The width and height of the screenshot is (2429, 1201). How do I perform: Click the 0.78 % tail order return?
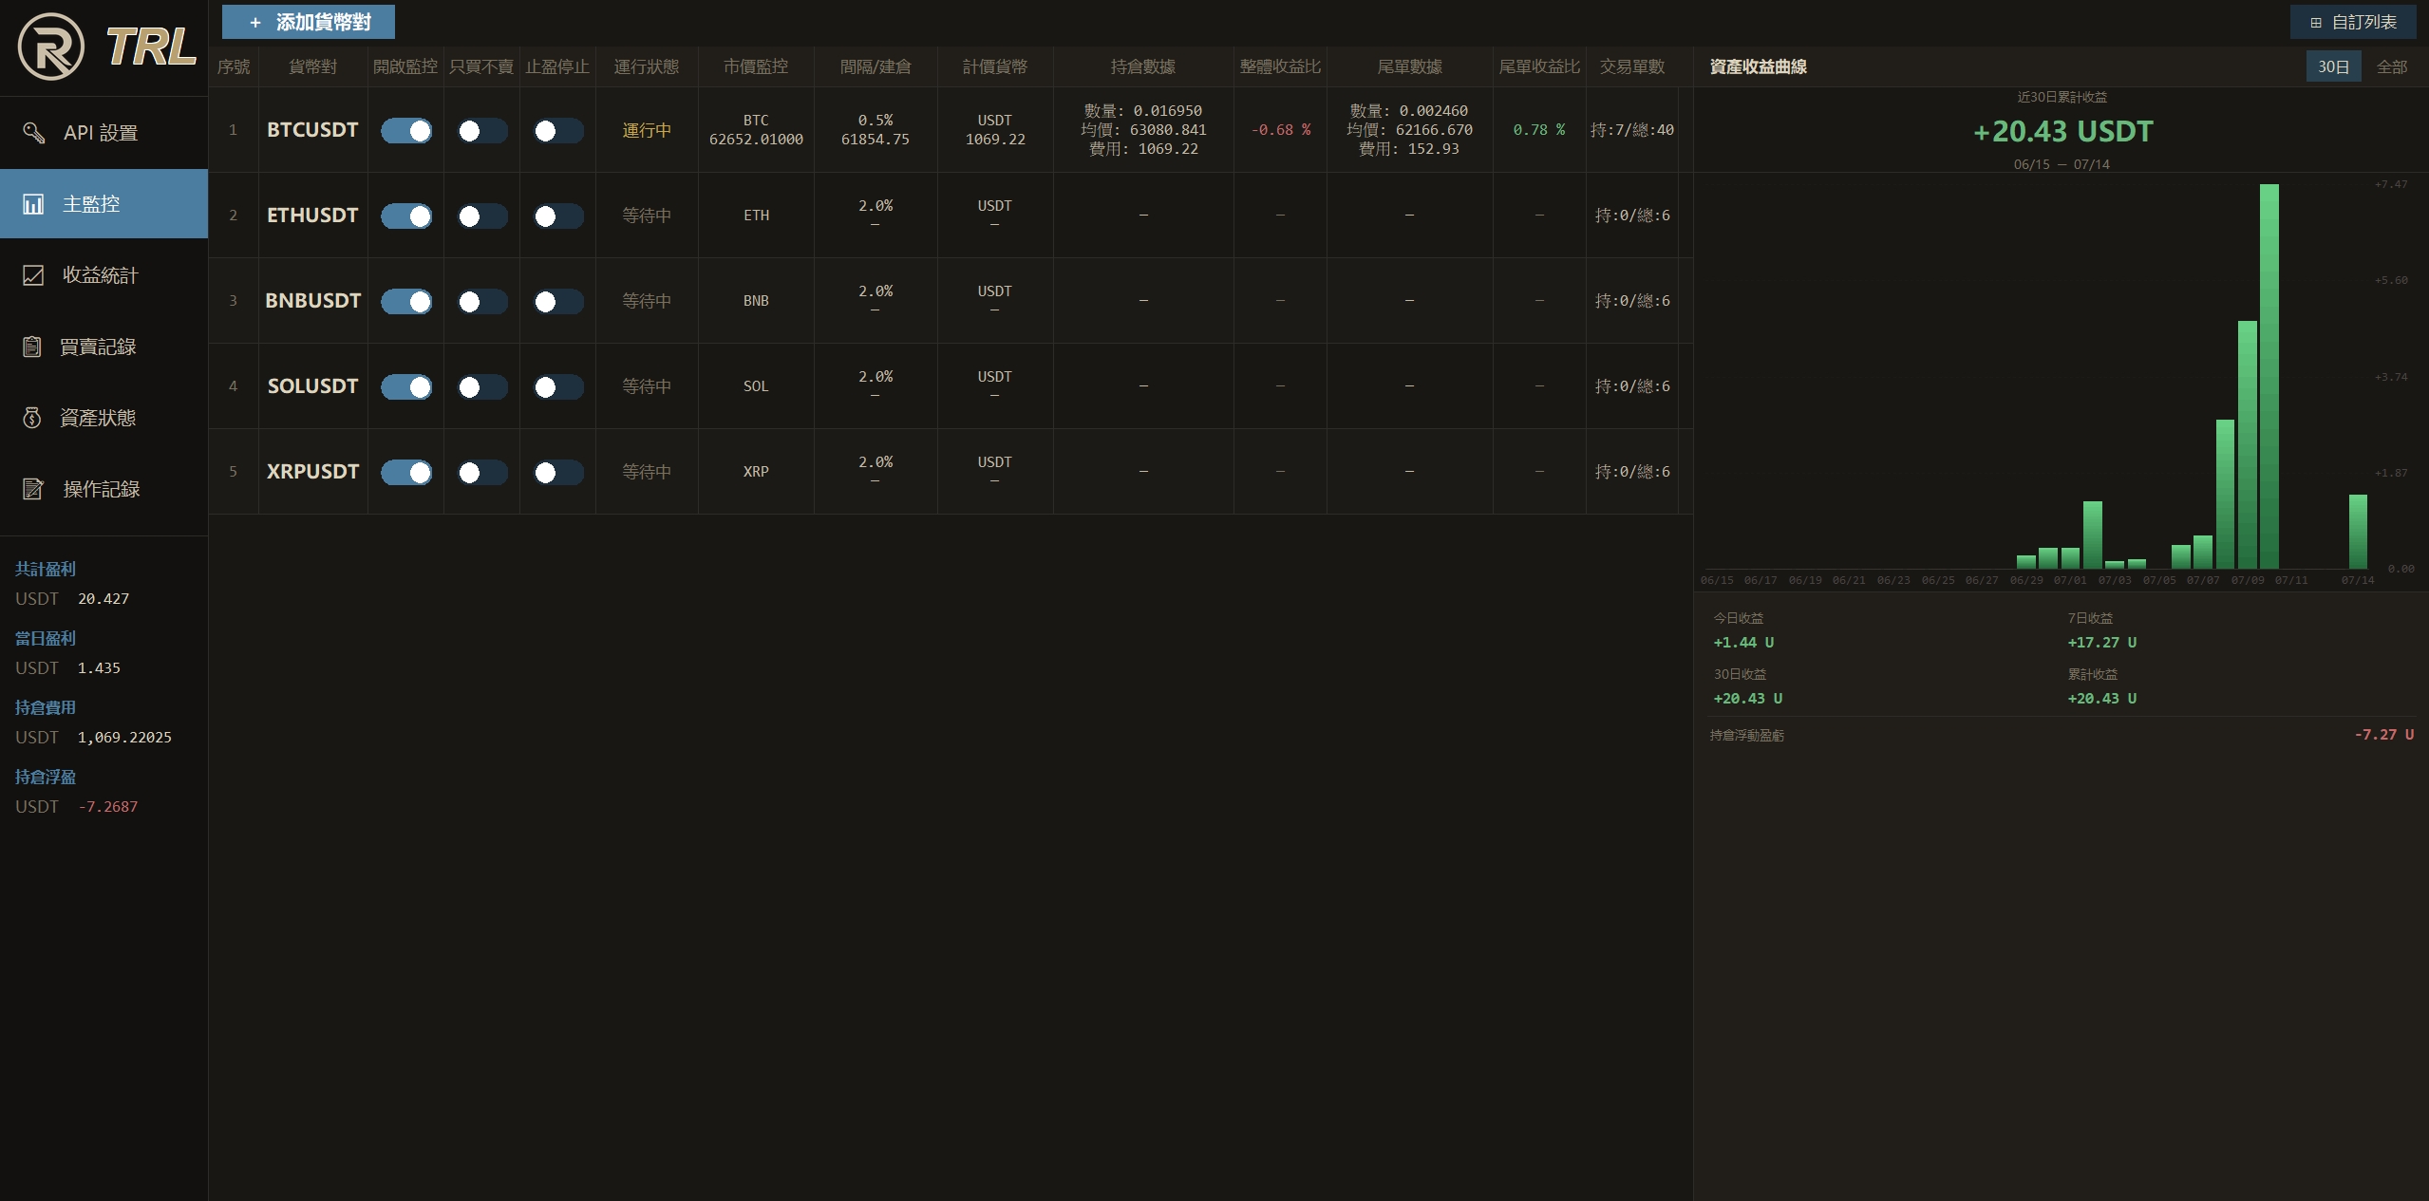click(1539, 130)
